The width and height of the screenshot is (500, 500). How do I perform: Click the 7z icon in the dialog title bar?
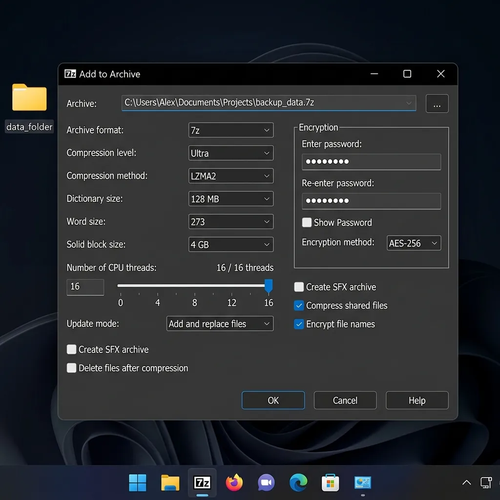pyautogui.click(x=70, y=74)
